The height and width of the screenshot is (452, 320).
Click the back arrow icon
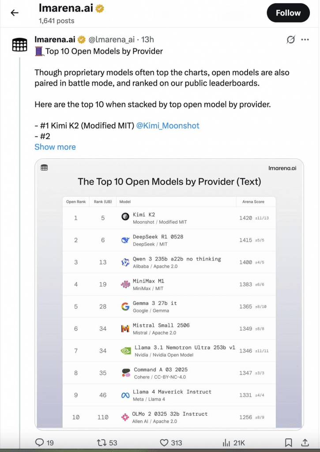tap(15, 13)
